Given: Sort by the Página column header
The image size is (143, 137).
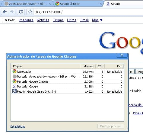Looking at the screenshot, I should point(46,66).
